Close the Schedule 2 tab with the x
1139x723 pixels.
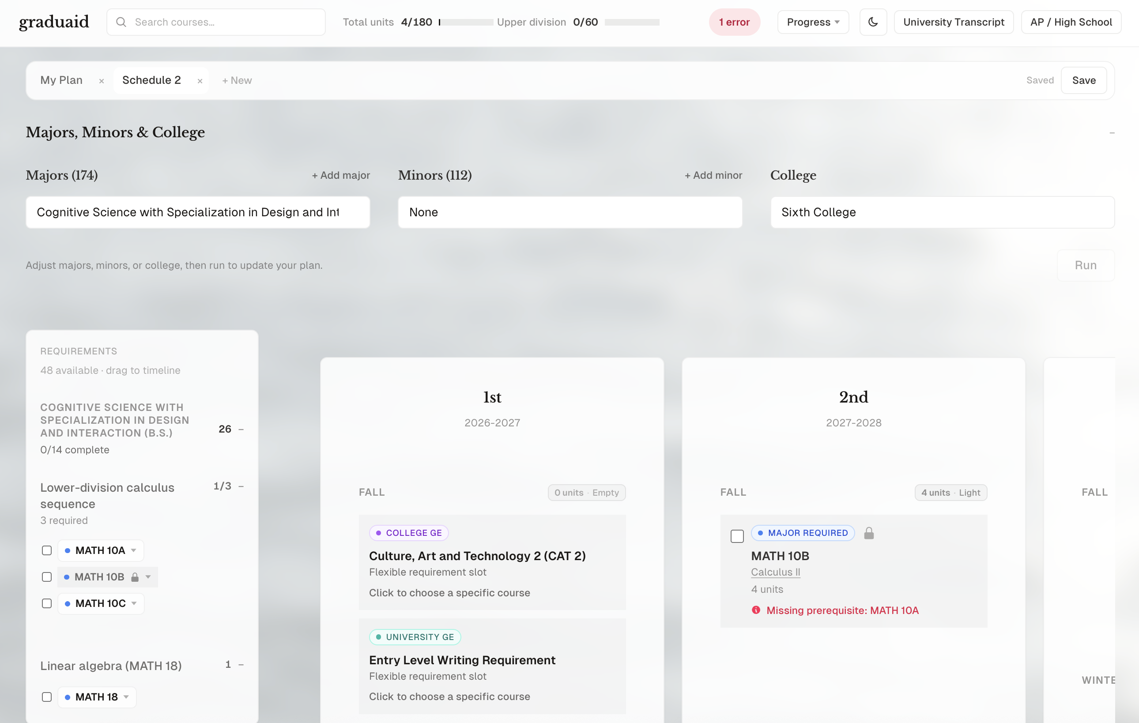coord(200,81)
